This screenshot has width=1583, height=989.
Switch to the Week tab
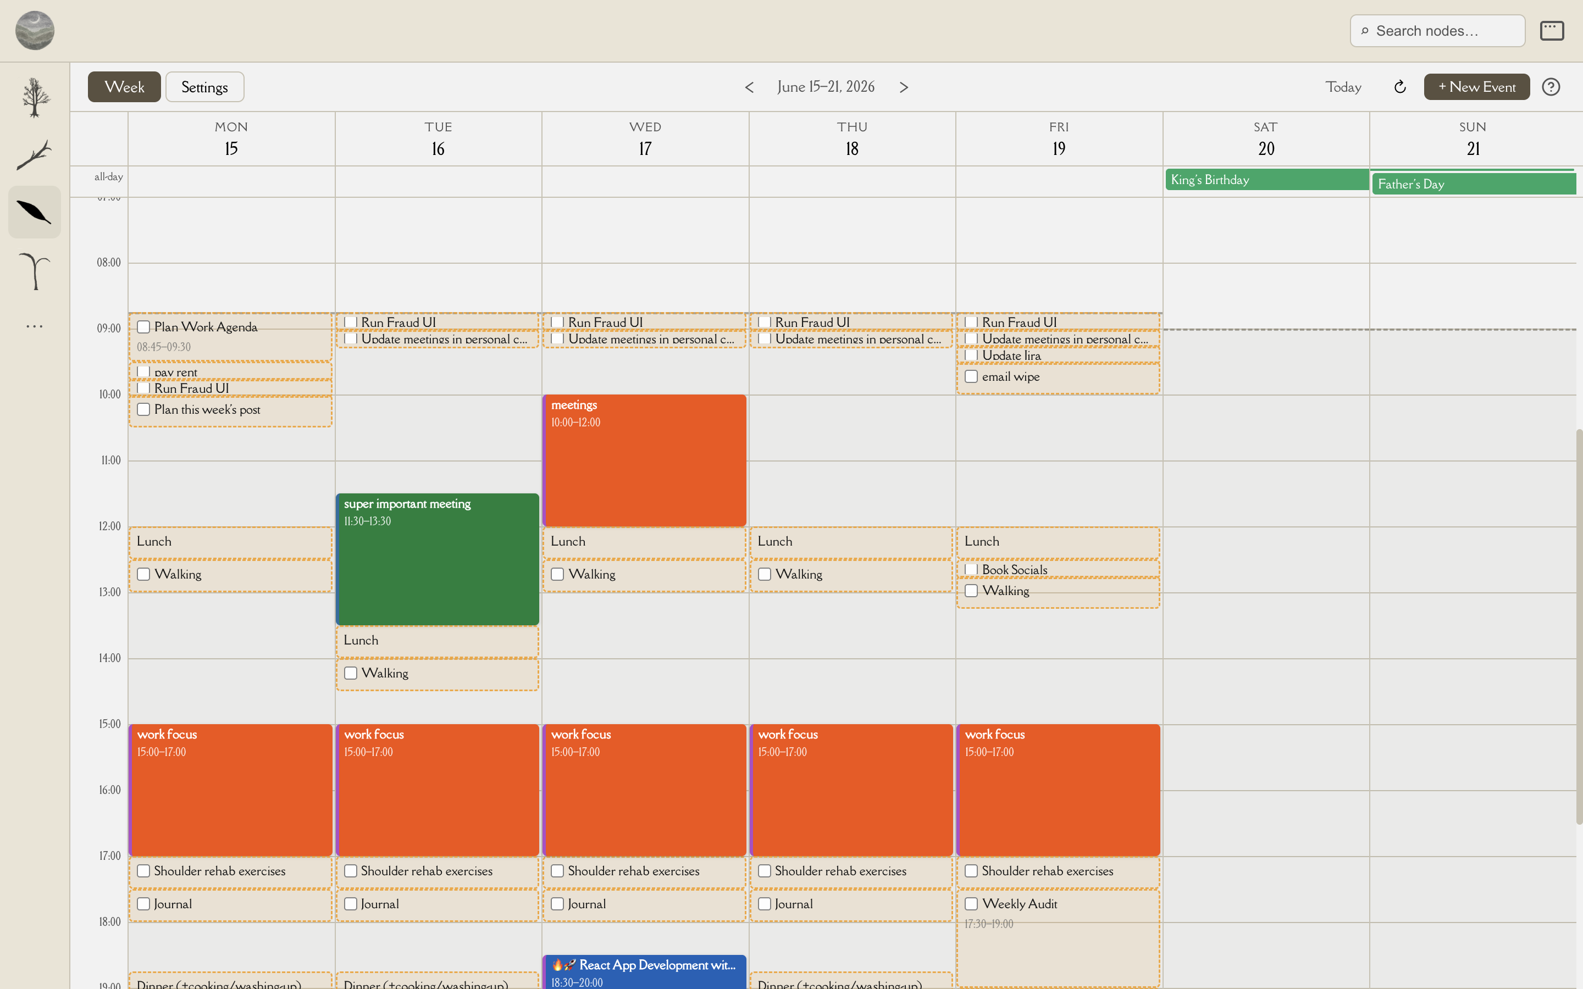124,87
